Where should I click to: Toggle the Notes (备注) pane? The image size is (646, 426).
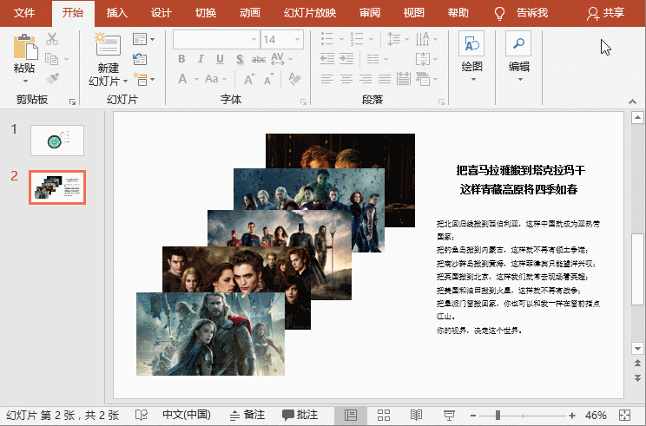247,416
